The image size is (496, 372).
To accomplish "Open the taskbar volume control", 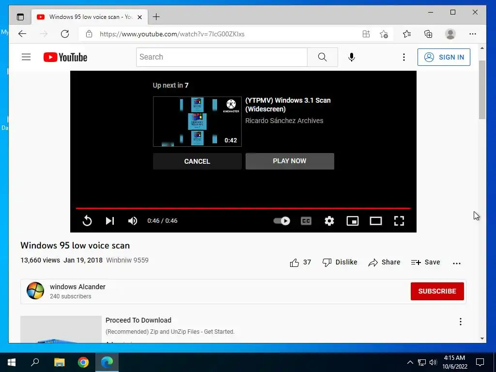I will [433, 362].
